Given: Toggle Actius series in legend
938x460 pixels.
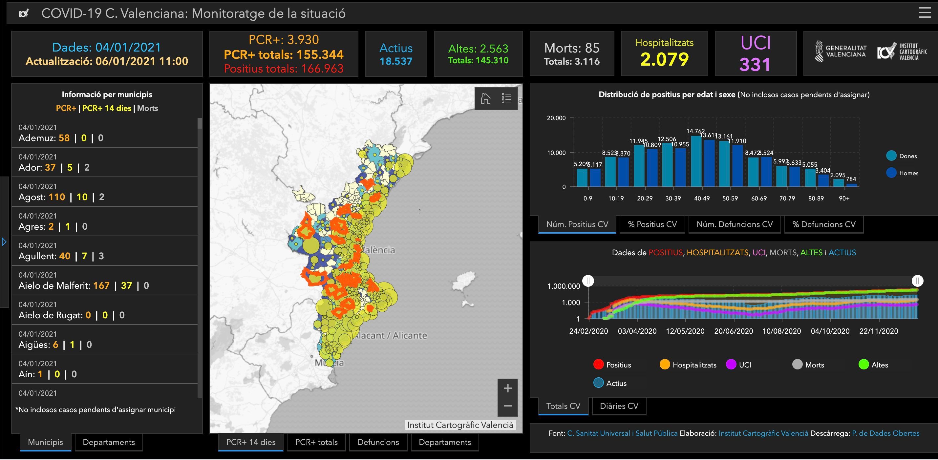Looking at the screenshot, I should tap(610, 383).
